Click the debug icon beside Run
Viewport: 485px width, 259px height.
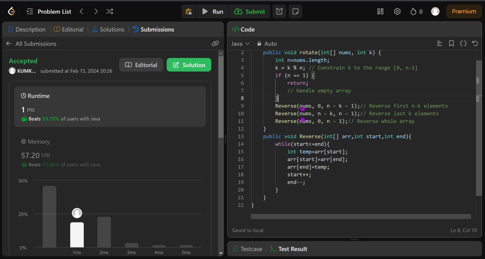(x=189, y=12)
